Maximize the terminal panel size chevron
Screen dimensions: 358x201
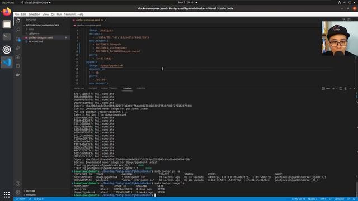point(351,88)
